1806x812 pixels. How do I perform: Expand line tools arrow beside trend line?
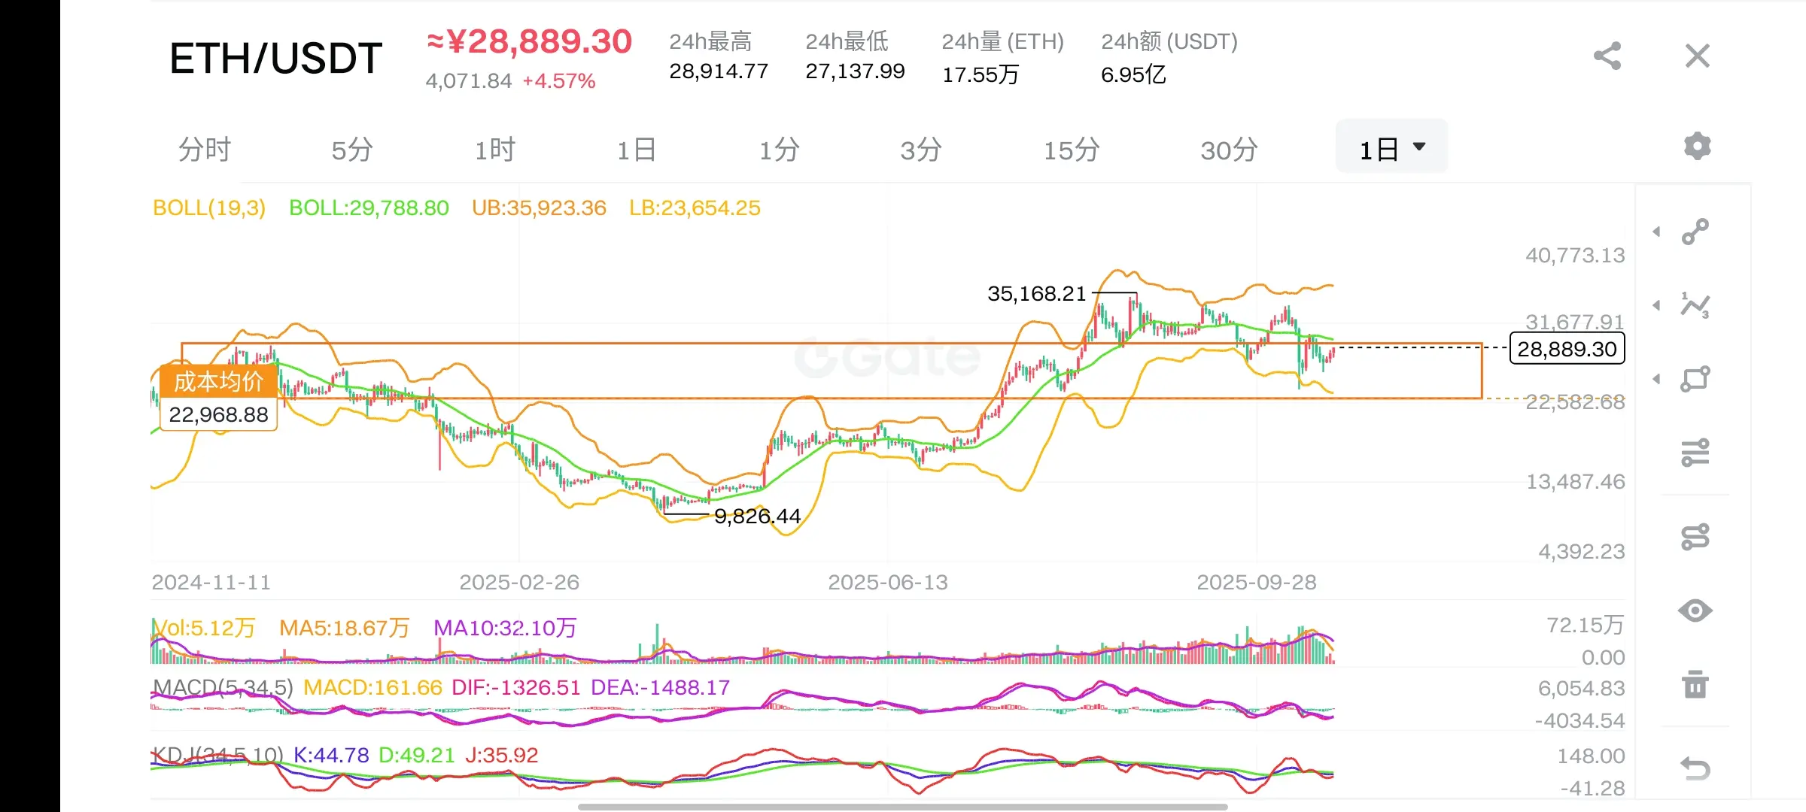pyautogui.click(x=1656, y=232)
